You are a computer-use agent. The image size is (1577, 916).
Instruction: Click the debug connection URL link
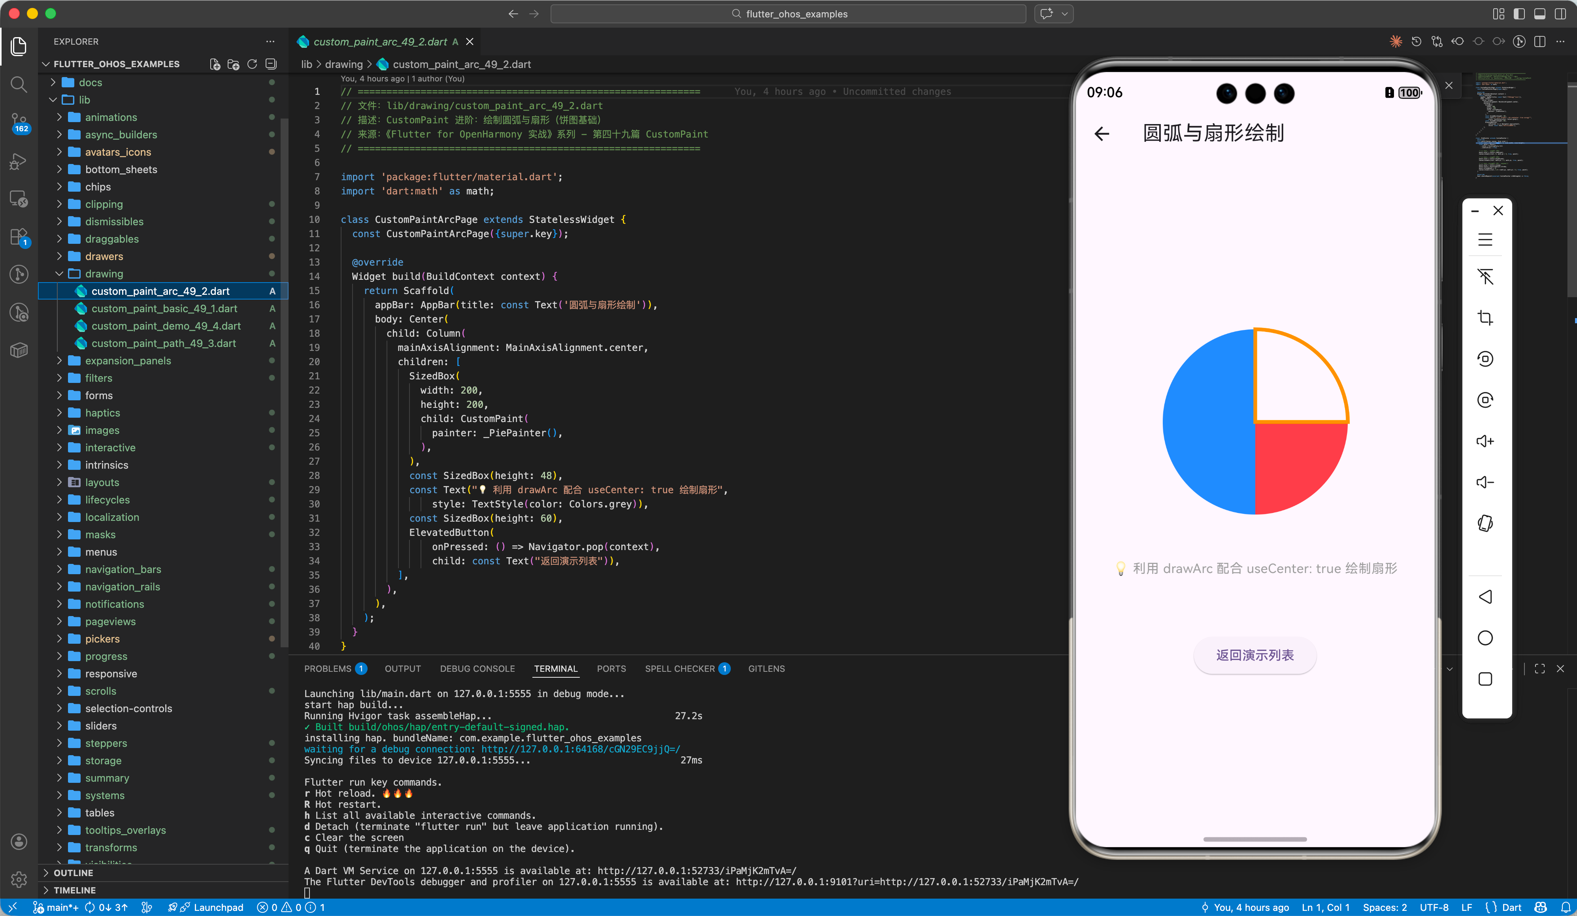coord(580,749)
